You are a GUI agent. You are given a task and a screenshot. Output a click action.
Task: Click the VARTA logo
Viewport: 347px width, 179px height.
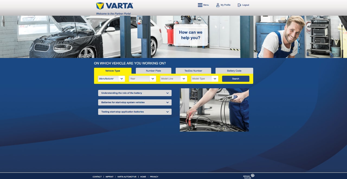click(x=115, y=6)
